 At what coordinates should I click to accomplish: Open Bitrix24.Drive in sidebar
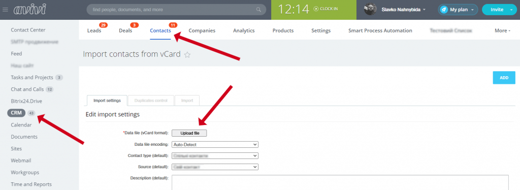(26, 101)
